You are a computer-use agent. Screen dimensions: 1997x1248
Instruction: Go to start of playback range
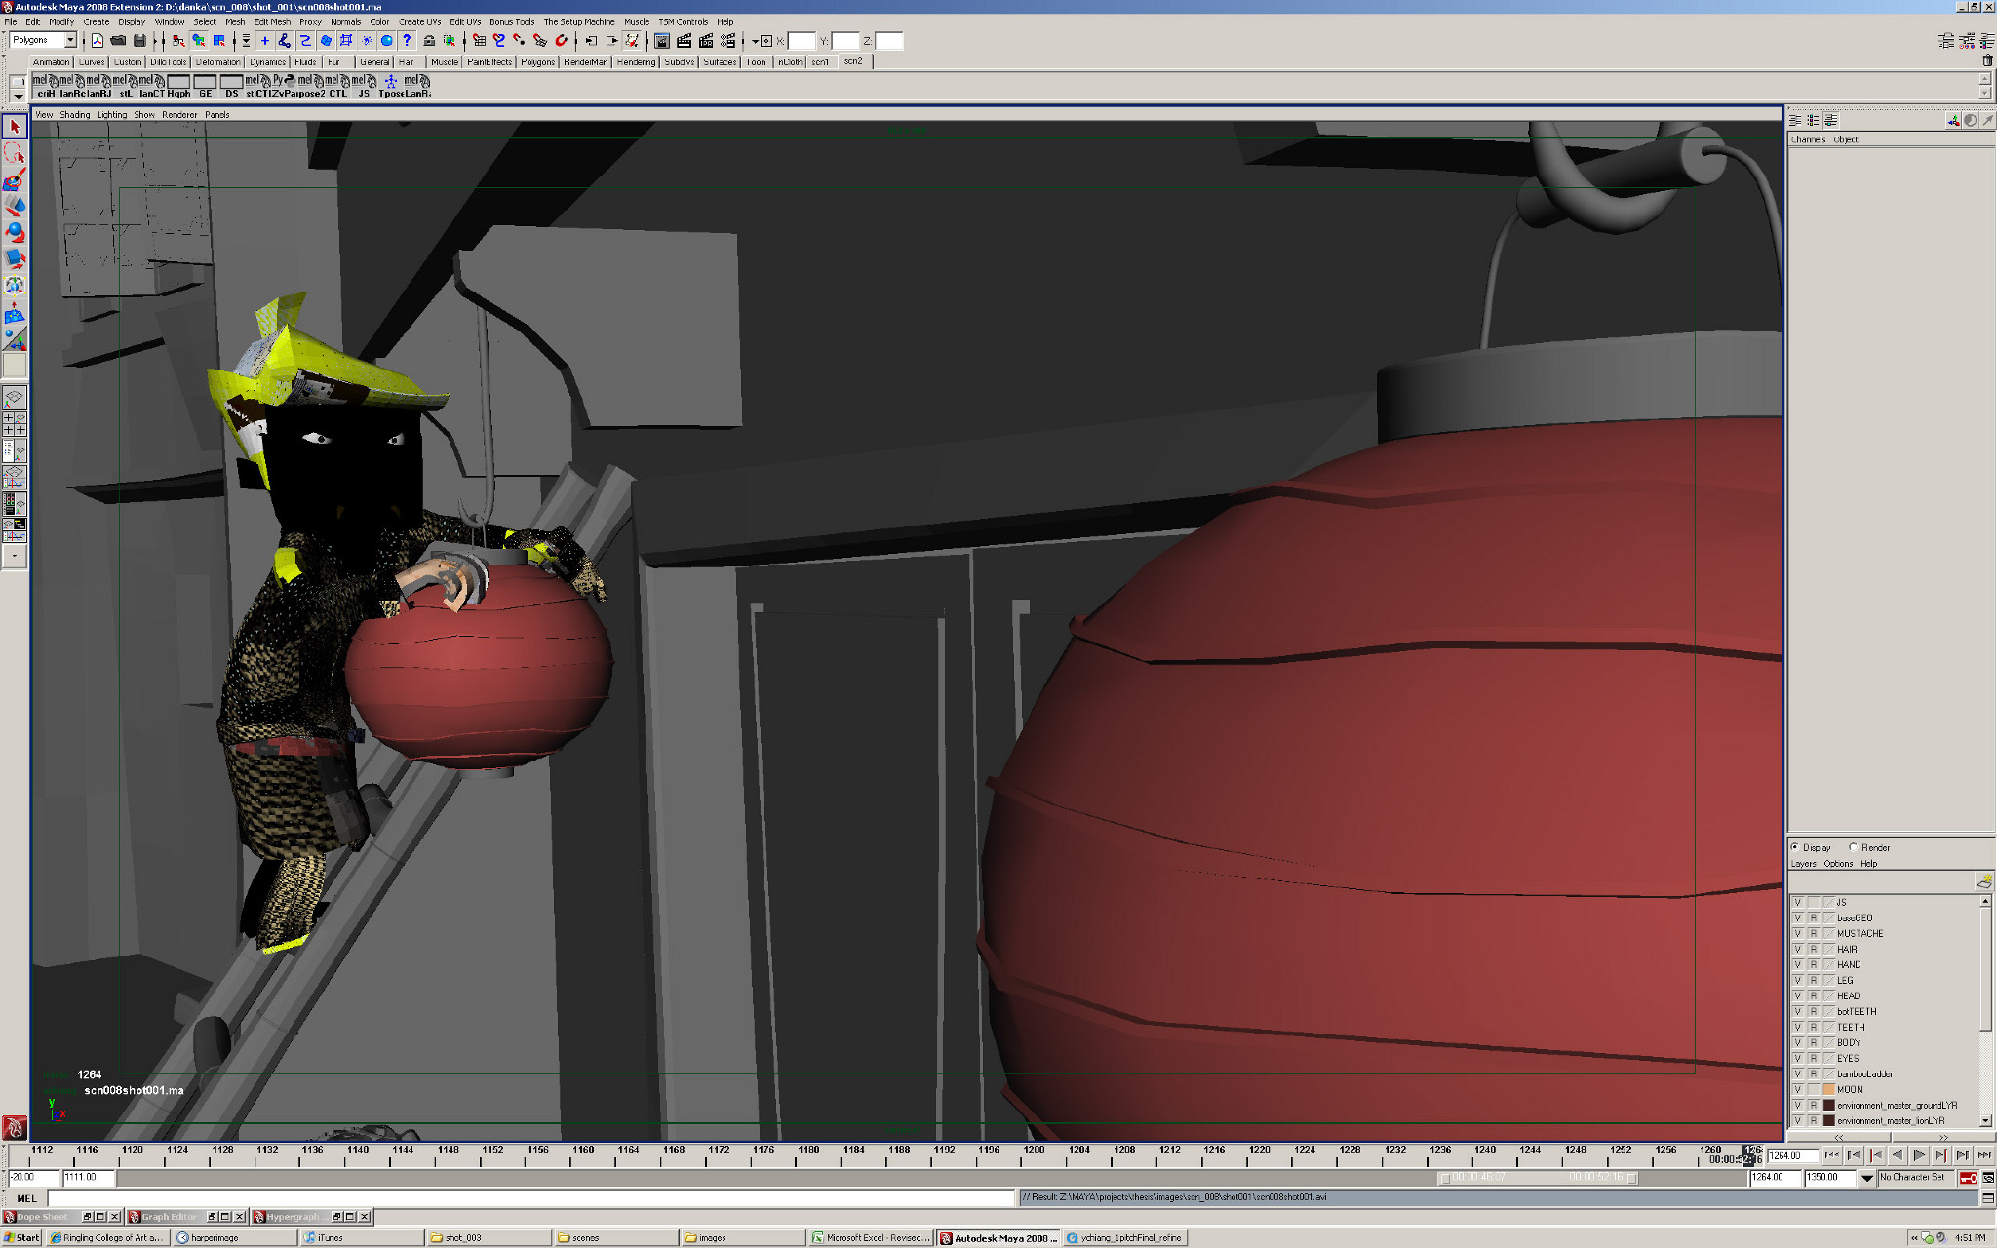pos(1832,1155)
